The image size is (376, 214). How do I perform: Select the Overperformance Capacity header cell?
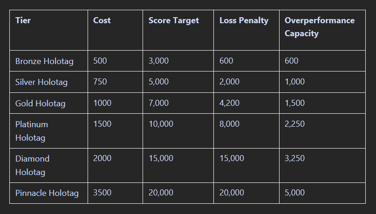(x=319, y=27)
